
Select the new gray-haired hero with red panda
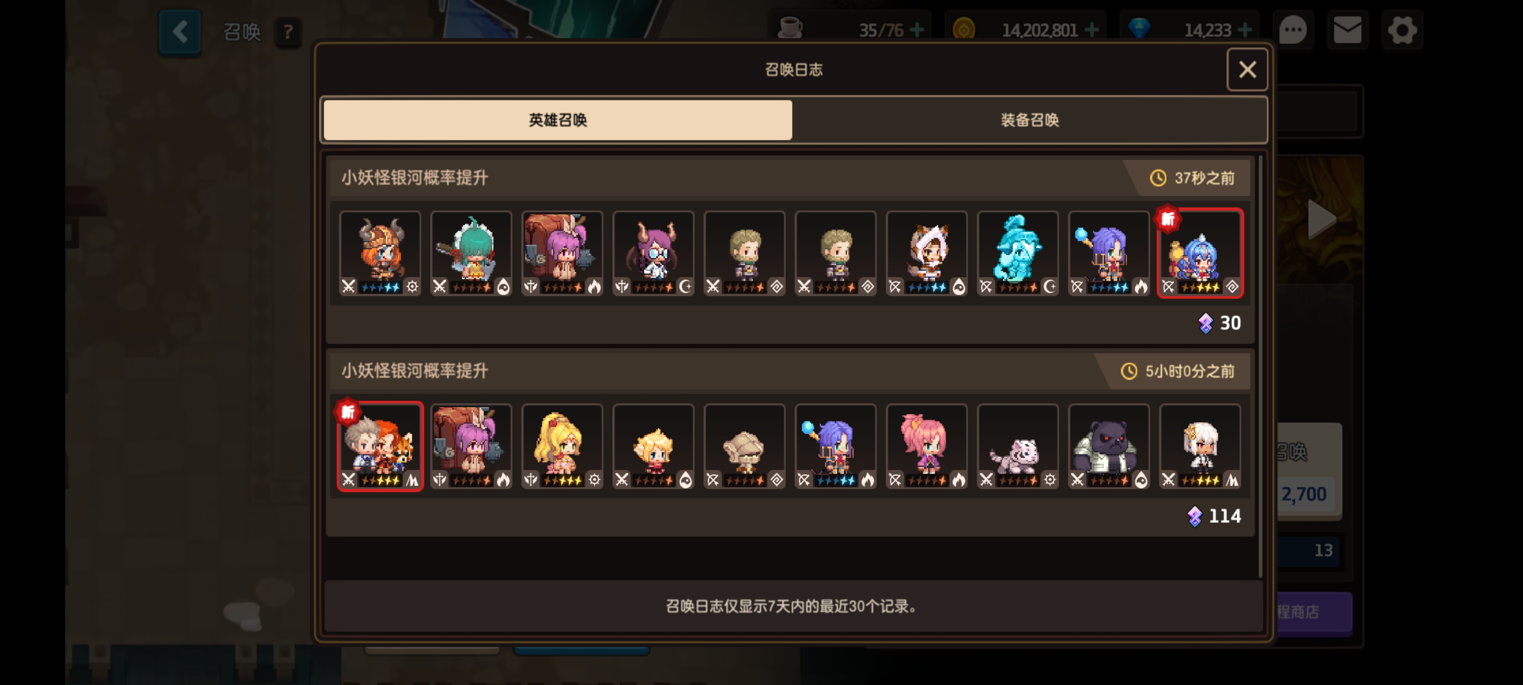click(380, 446)
